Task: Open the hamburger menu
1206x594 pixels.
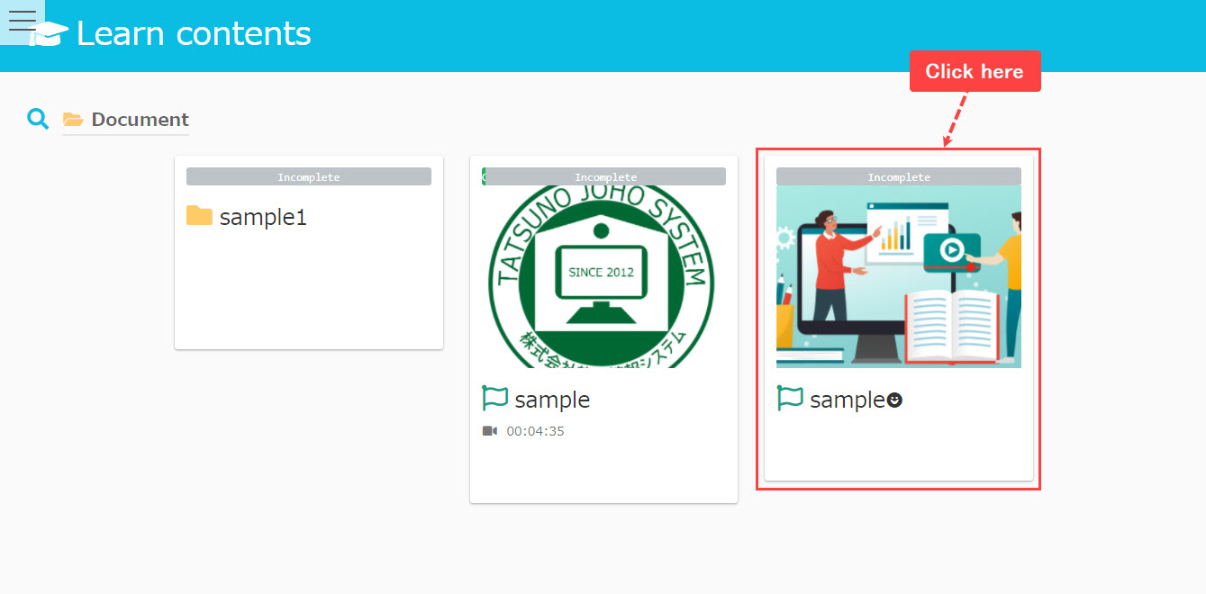Action: tap(22, 22)
